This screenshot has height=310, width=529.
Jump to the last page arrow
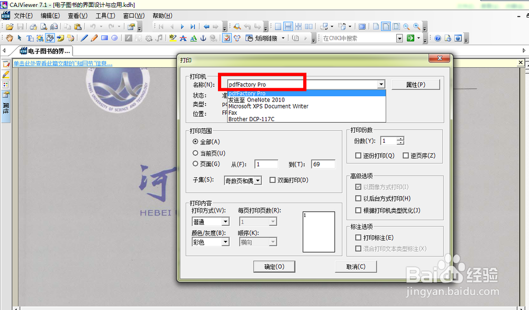(x=193, y=26)
